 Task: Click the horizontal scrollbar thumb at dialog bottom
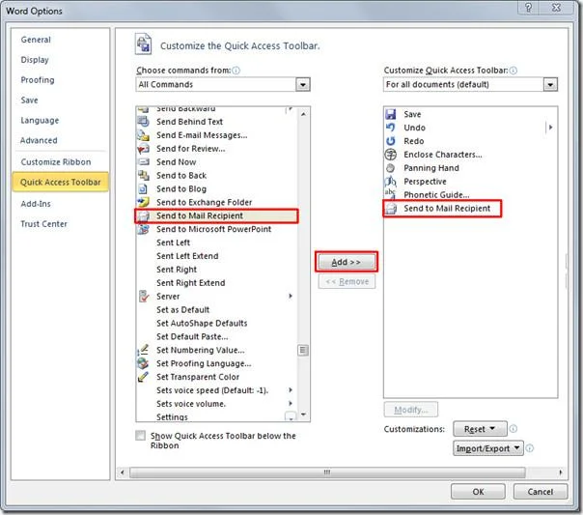click(327, 472)
